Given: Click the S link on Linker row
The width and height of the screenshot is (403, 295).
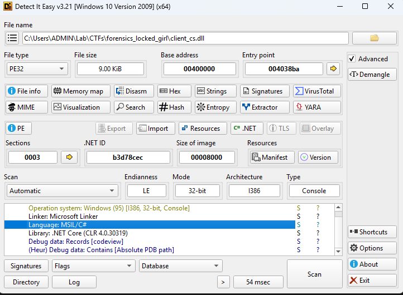Looking at the screenshot, I should tap(299, 217).
